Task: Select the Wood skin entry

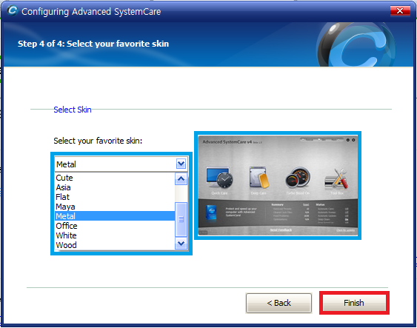Action: [x=115, y=245]
